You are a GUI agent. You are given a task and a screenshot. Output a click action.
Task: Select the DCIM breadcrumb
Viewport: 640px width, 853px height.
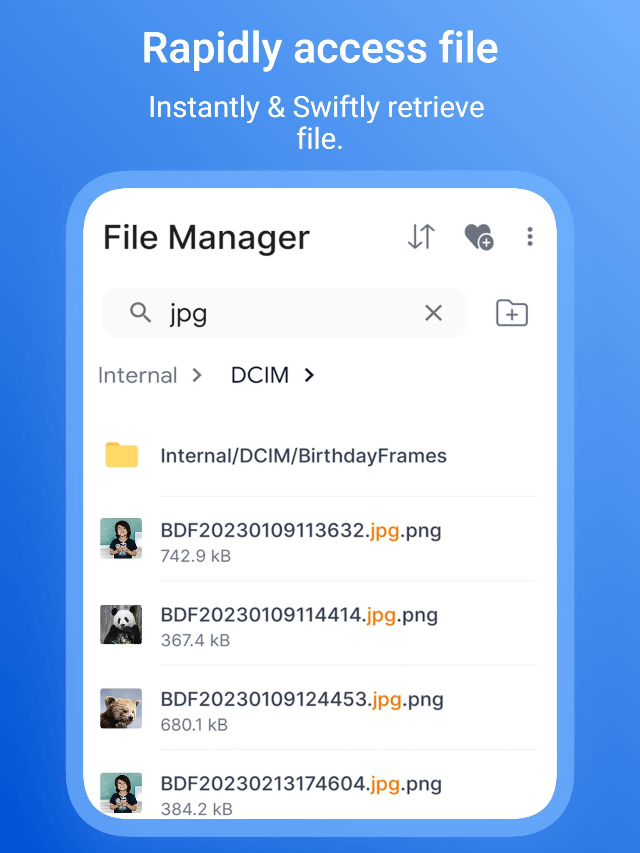point(260,375)
